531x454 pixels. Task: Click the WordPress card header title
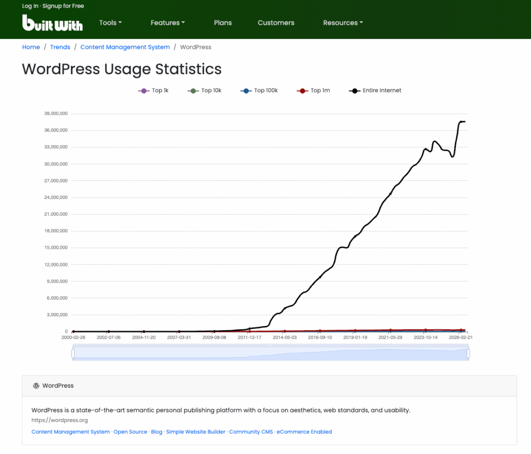click(x=58, y=386)
